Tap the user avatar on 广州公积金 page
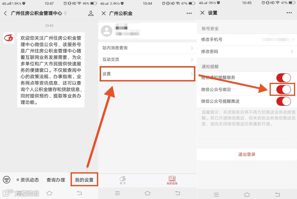This screenshot has height=199, width=297. point(107,31)
